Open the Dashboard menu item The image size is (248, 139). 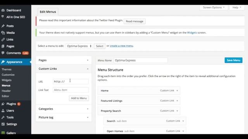point(14,10)
